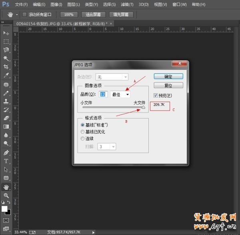Select the Pen tool
Image resolution: width=240 pixels, height=235 pixels.
(x=6, y=153)
